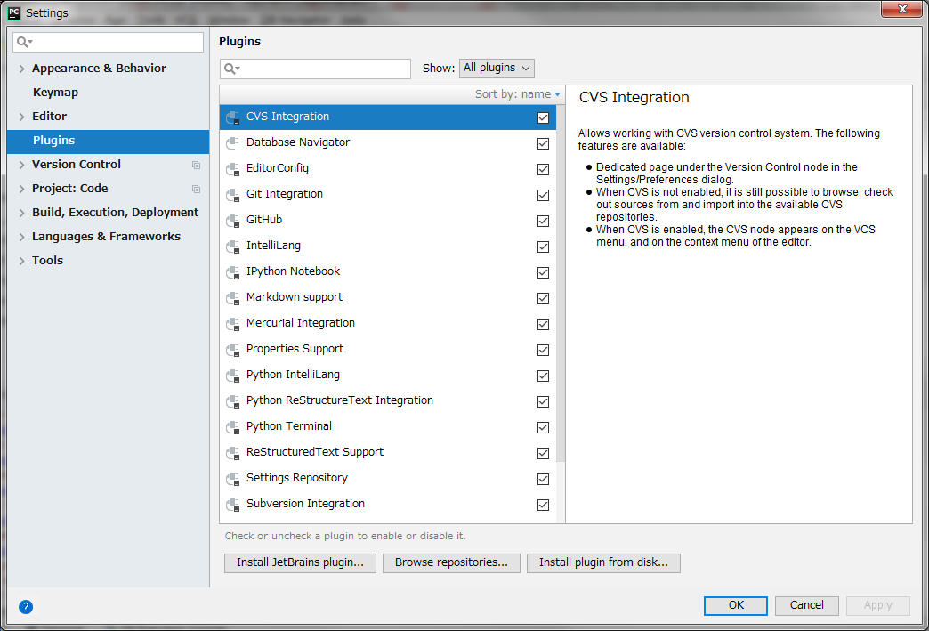
Task: Toggle the Mercurial Integration checkbox
Action: (x=543, y=323)
